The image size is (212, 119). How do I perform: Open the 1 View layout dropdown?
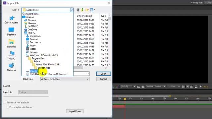pyautogui.click(x=174, y=87)
